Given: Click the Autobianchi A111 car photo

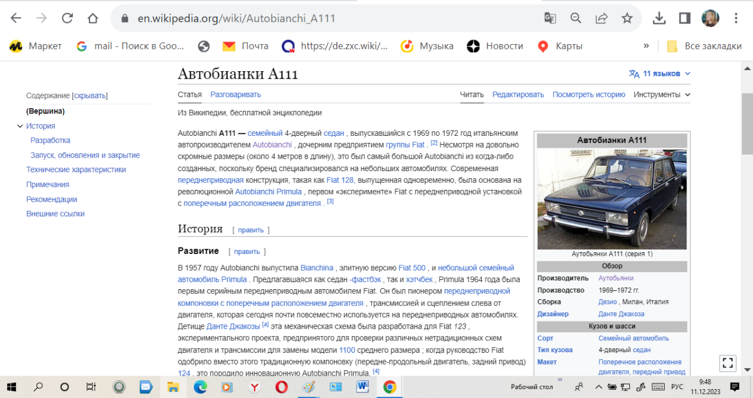Looking at the screenshot, I should pyautogui.click(x=612, y=199).
